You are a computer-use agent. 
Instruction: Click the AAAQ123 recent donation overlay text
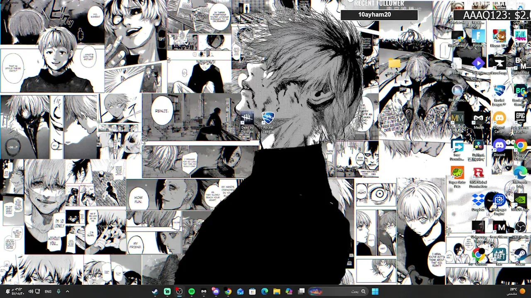(496, 15)
